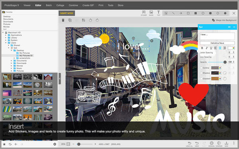
Task: Enable the Shadow checkbox
Action: (x=201, y=73)
